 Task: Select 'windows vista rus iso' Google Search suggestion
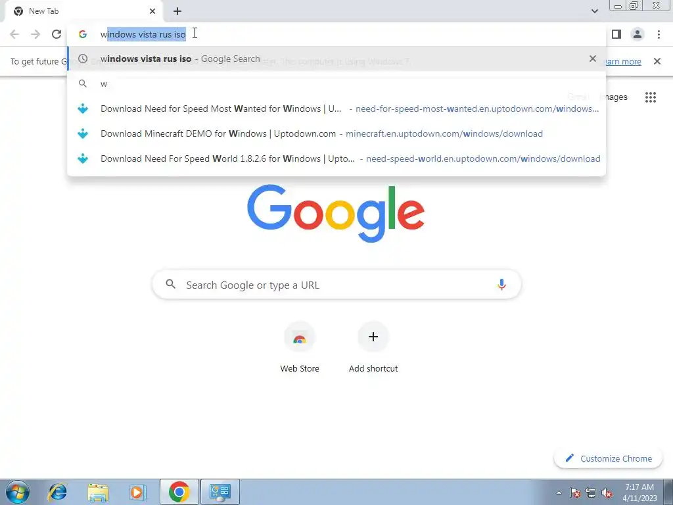coord(336,59)
